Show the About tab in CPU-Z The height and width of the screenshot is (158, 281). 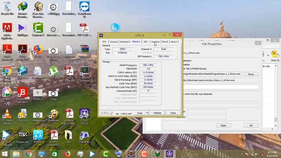(174, 42)
